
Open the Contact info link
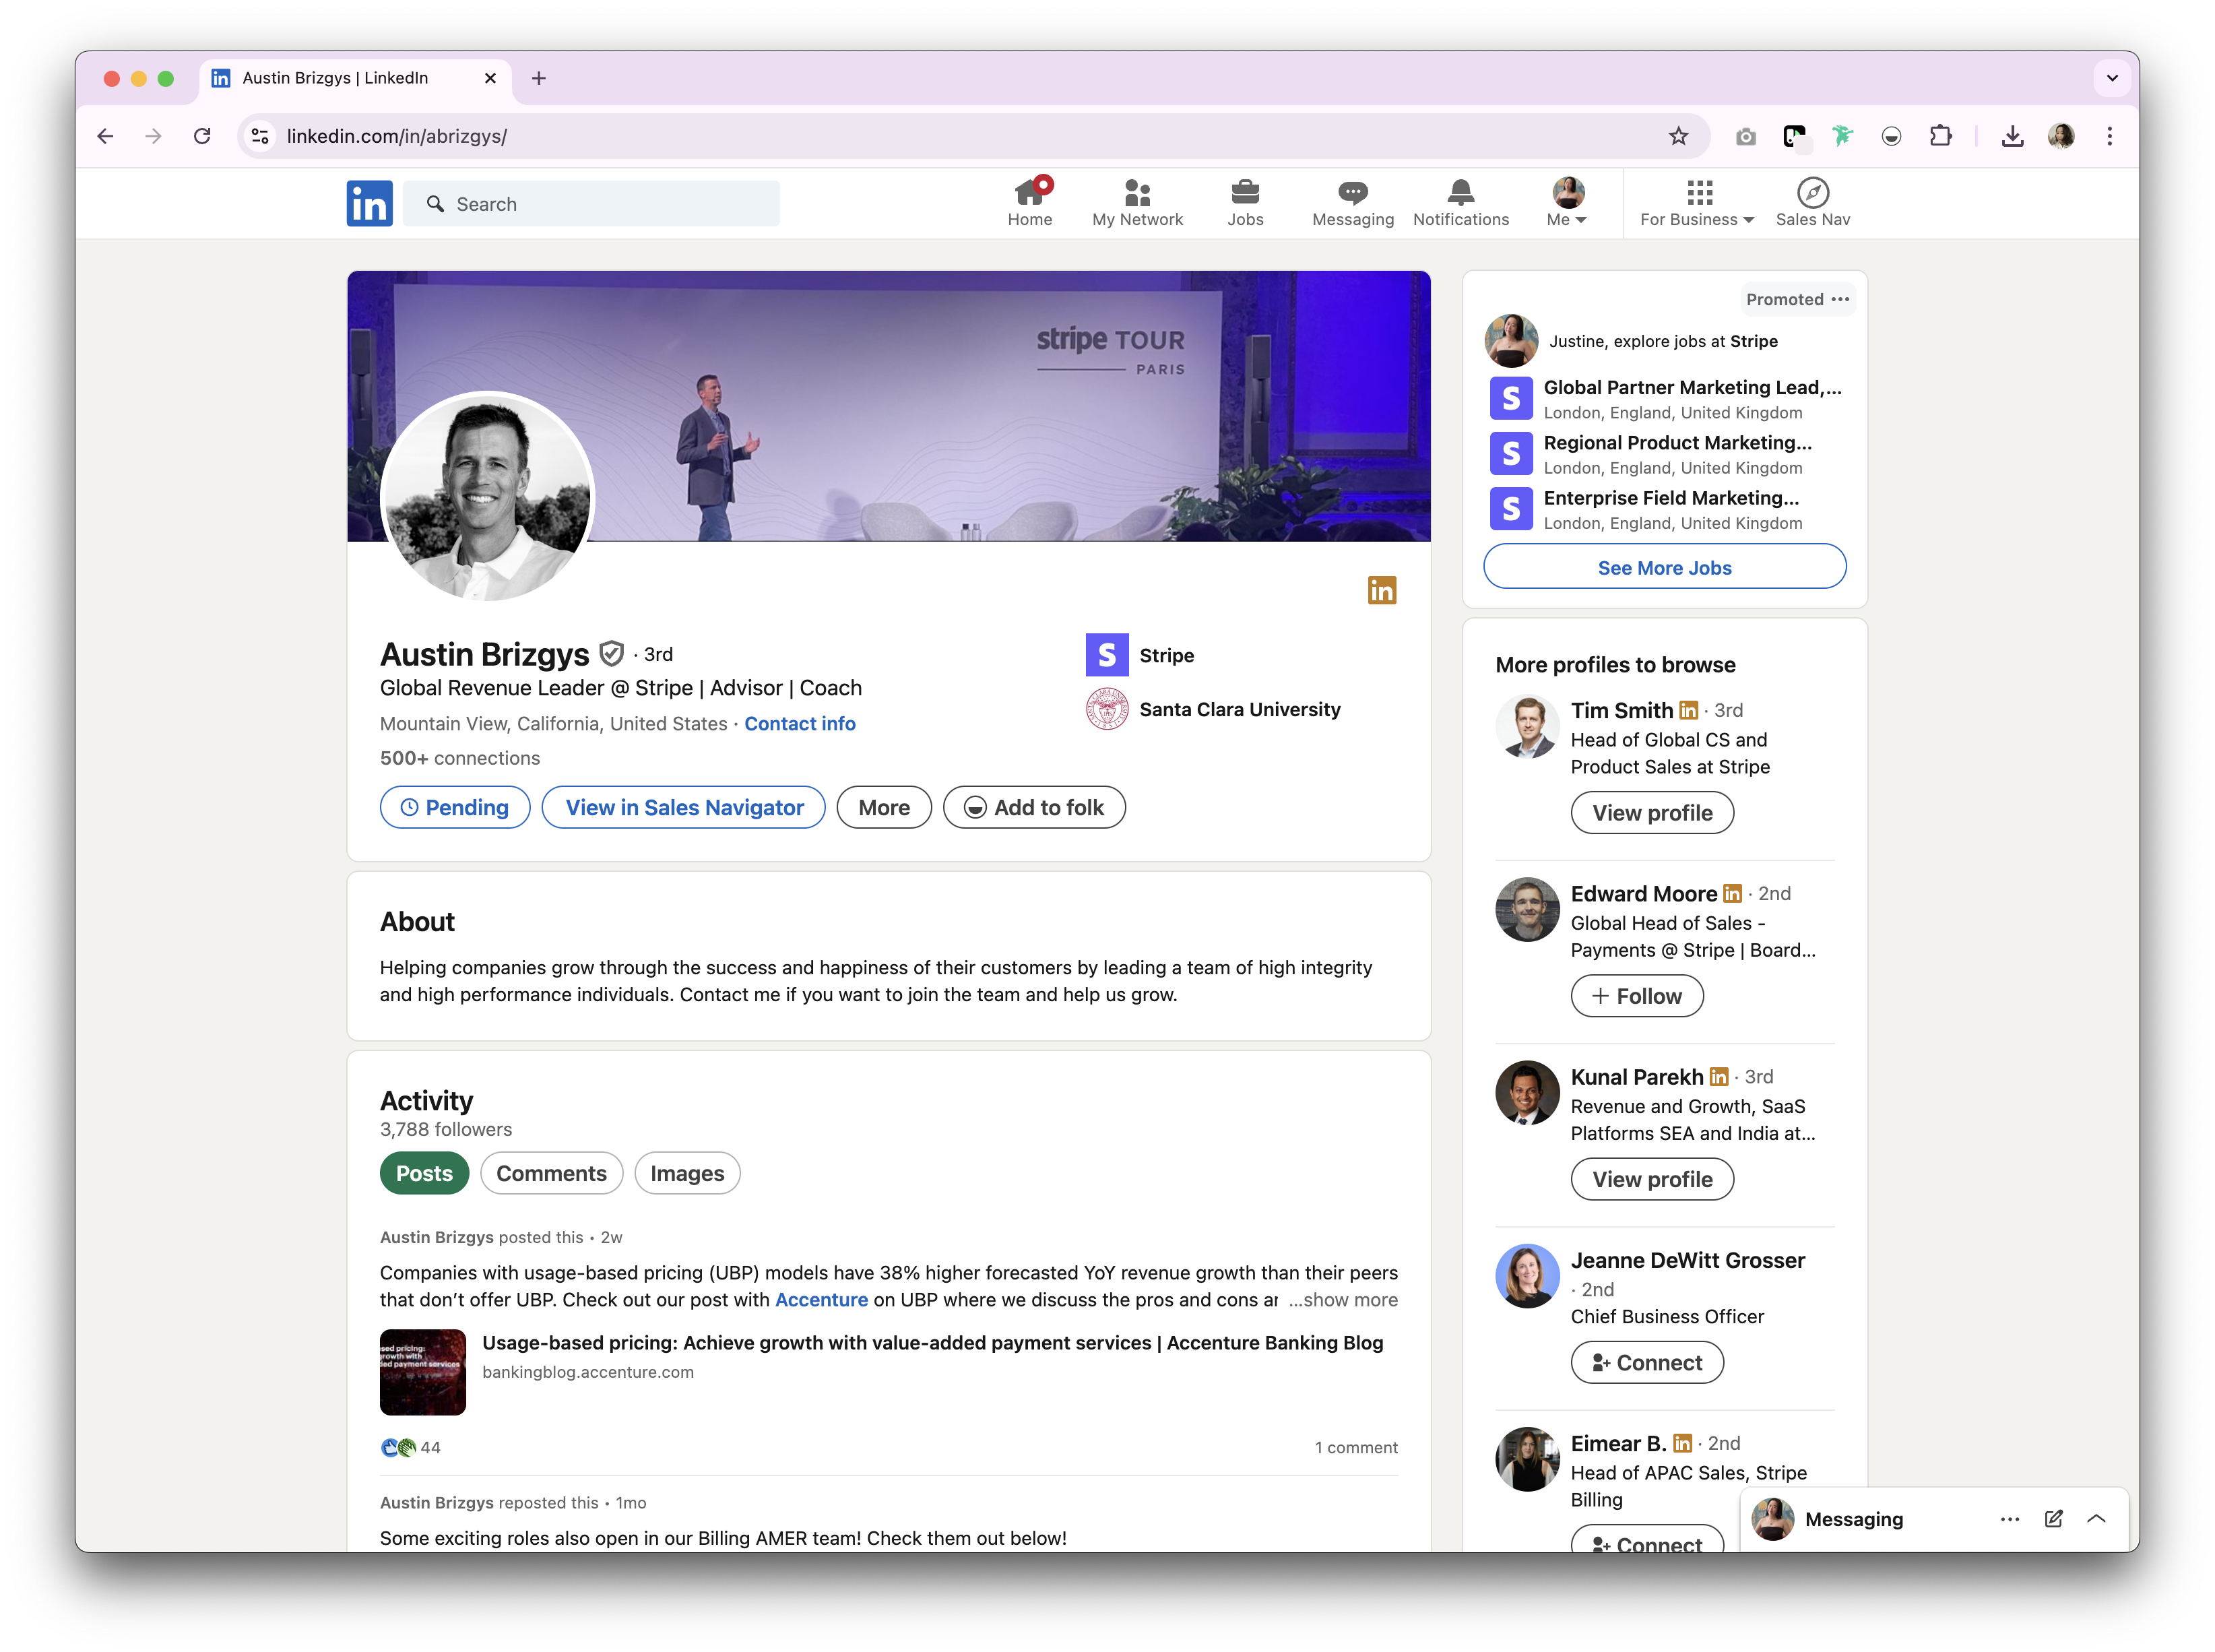click(799, 724)
